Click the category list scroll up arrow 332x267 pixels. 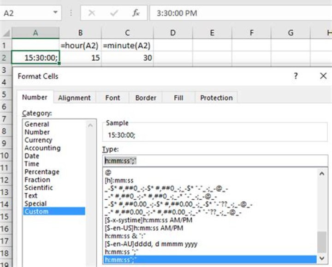point(90,125)
